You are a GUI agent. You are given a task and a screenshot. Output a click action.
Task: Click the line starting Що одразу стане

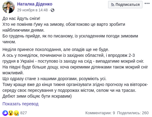(x=54, y=79)
